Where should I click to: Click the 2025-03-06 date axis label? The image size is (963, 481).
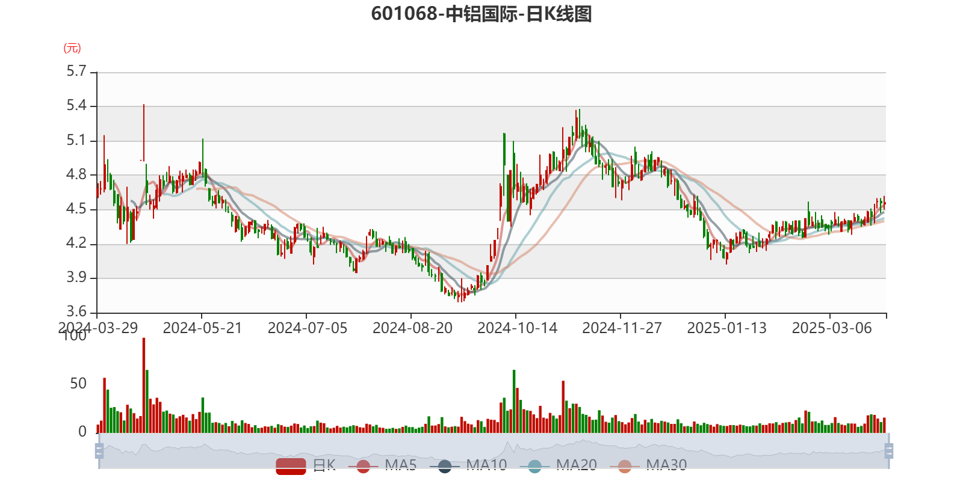tap(831, 328)
